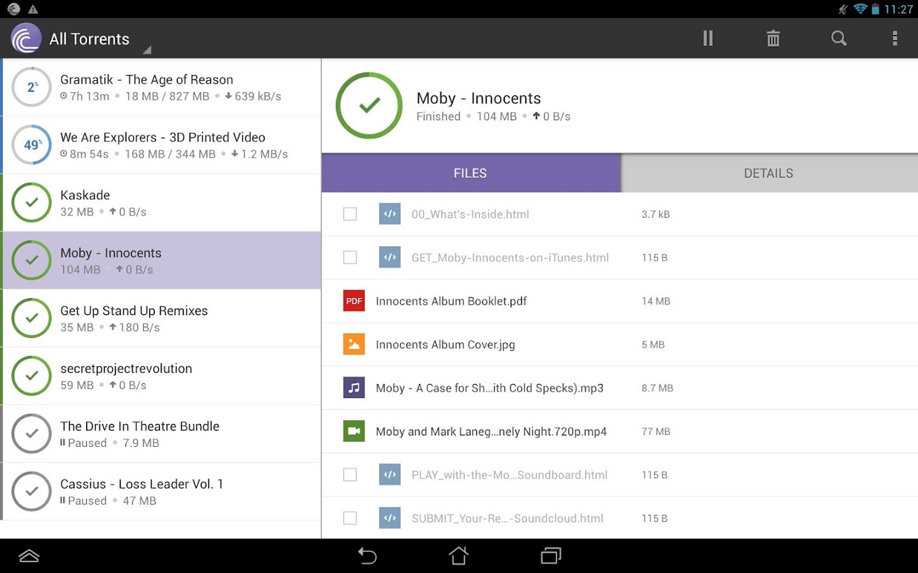Click the 49% progress circle for We Are Explorers
The width and height of the screenshot is (918, 573).
[32, 145]
